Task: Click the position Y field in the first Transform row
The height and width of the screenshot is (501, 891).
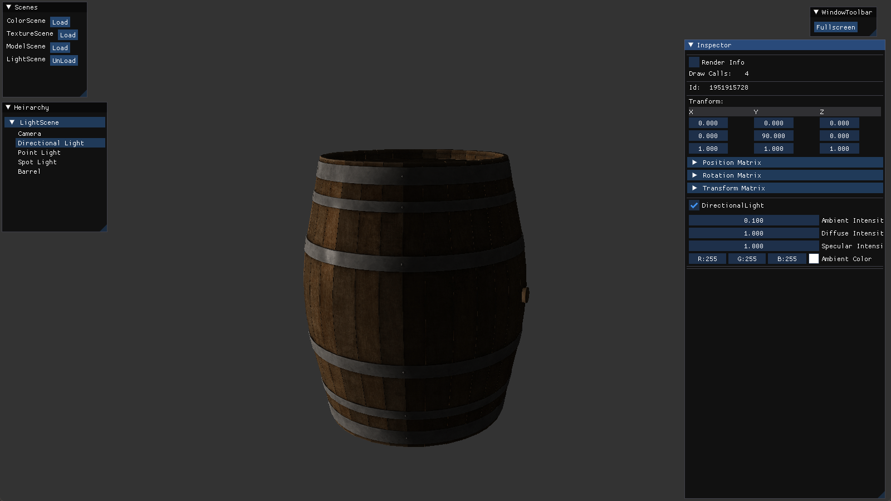Action: pyautogui.click(x=773, y=123)
